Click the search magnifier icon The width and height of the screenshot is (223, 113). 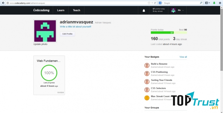[x=201, y=3]
